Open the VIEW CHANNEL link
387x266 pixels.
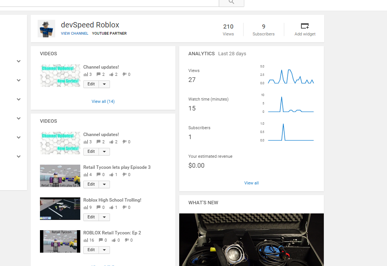pyautogui.click(x=75, y=34)
